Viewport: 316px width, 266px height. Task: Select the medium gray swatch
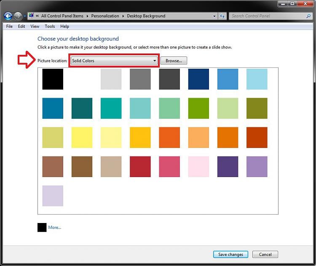[x=140, y=79]
